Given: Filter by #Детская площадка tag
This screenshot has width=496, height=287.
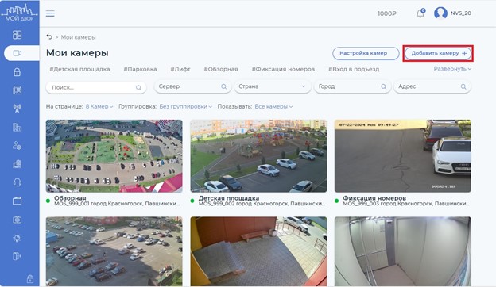Looking at the screenshot, I should [x=79, y=69].
